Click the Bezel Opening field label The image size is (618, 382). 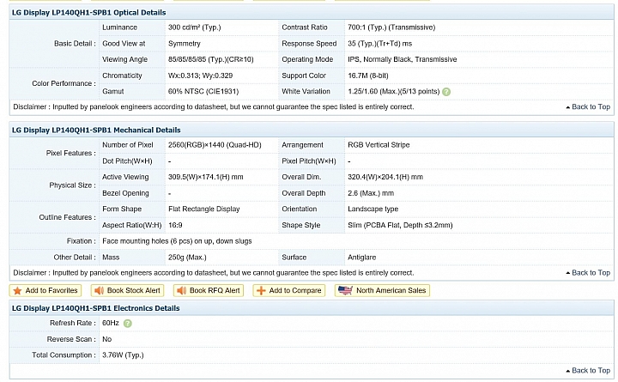(x=125, y=193)
